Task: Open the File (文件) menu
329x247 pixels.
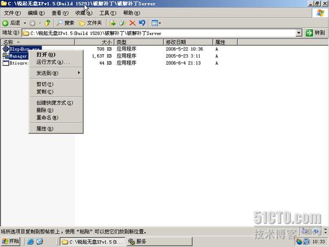Action: click(x=13, y=13)
